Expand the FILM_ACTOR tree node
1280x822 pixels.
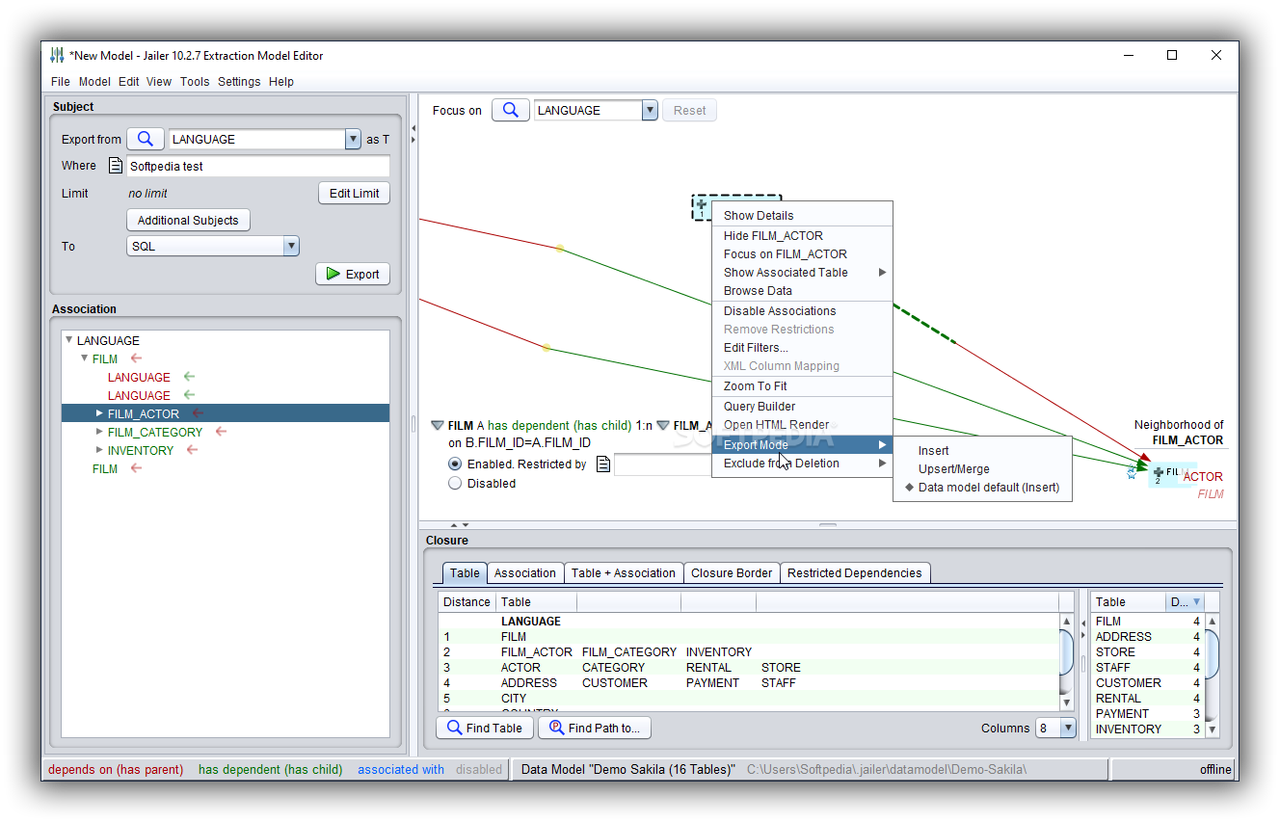pos(99,413)
